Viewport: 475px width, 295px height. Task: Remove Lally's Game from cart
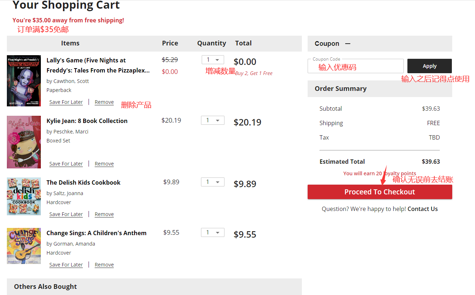point(104,102)
